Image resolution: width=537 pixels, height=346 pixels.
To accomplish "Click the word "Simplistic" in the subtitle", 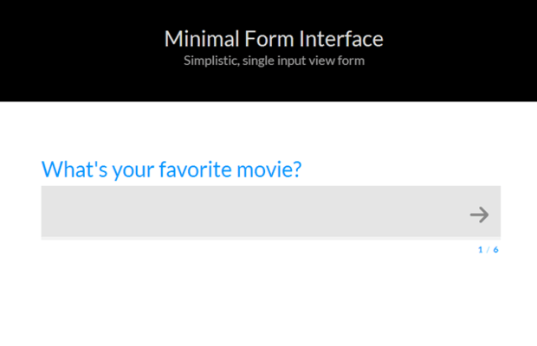I will 211,61.
